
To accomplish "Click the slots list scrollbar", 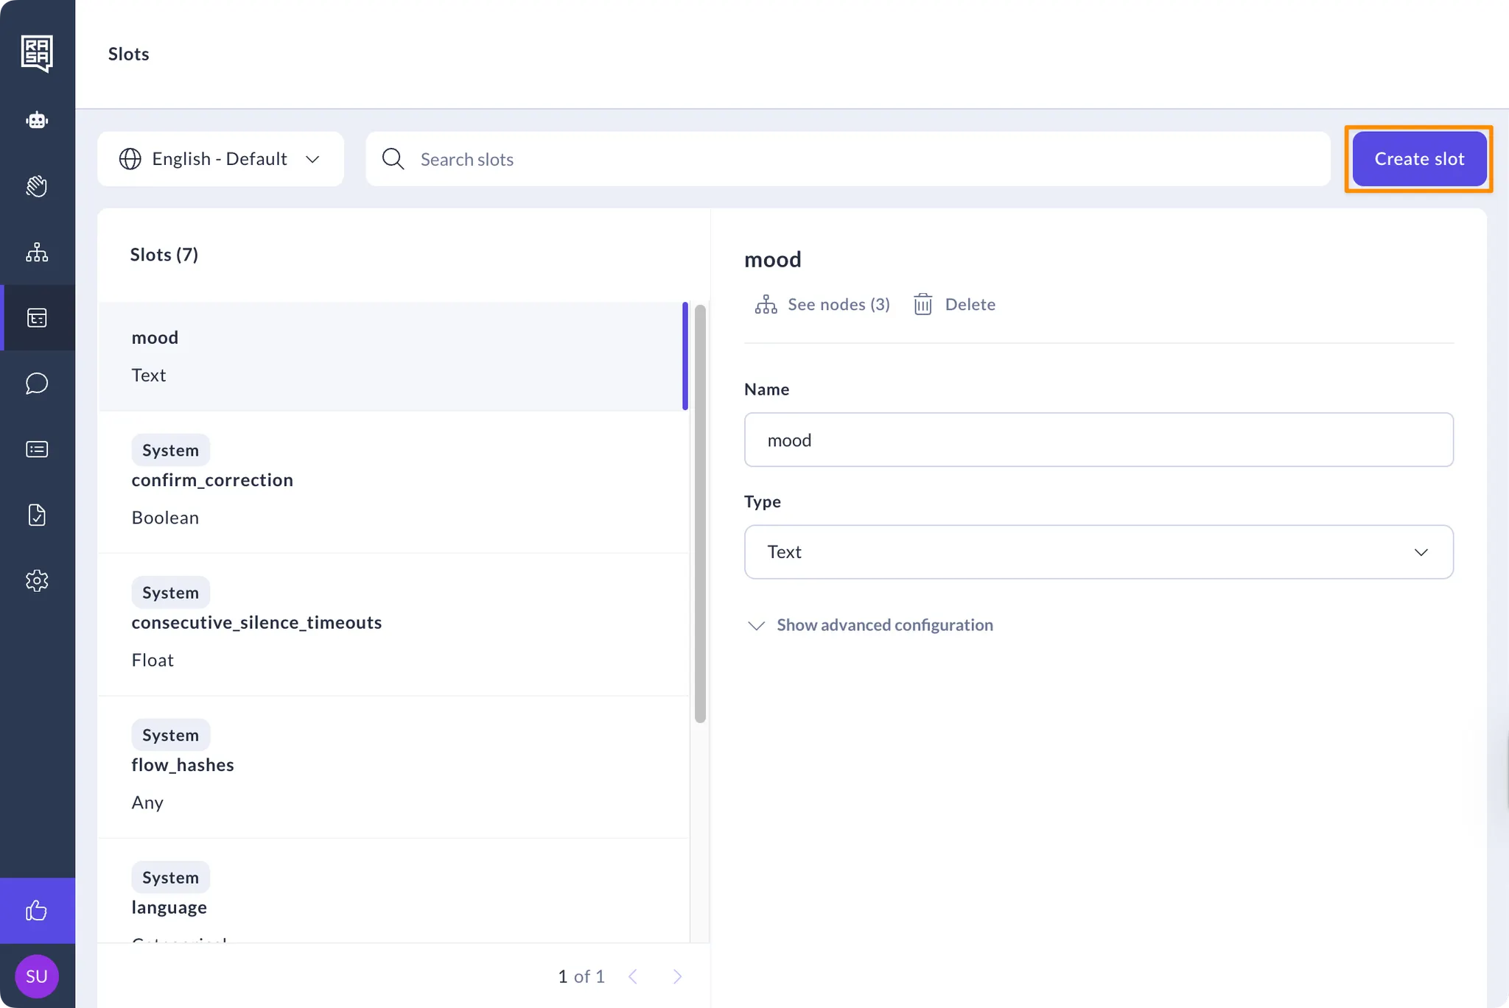I will [700, 513].
